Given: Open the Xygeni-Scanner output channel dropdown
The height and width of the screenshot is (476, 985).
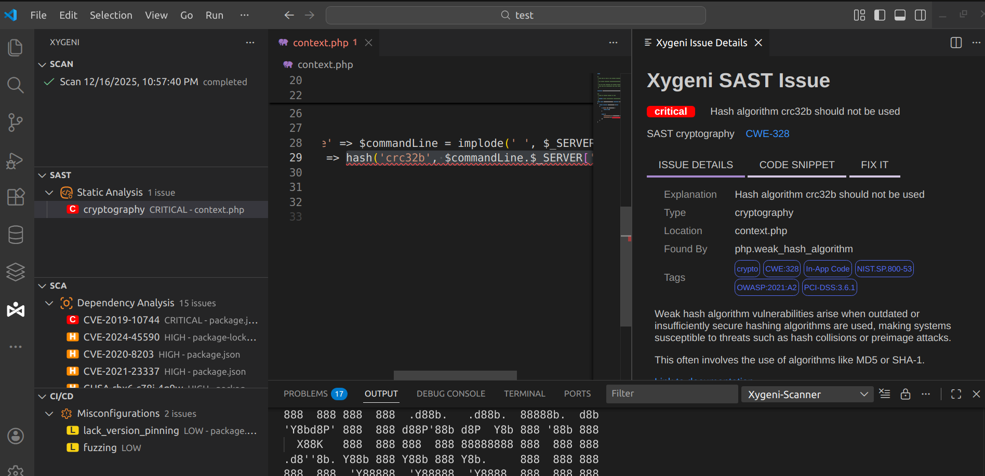Looking at the screenshot, I should point(807,395).
